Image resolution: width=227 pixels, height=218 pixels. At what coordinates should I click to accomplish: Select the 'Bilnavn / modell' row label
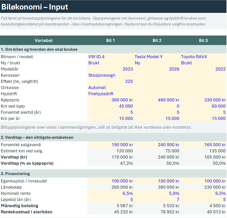click(17, 57)
